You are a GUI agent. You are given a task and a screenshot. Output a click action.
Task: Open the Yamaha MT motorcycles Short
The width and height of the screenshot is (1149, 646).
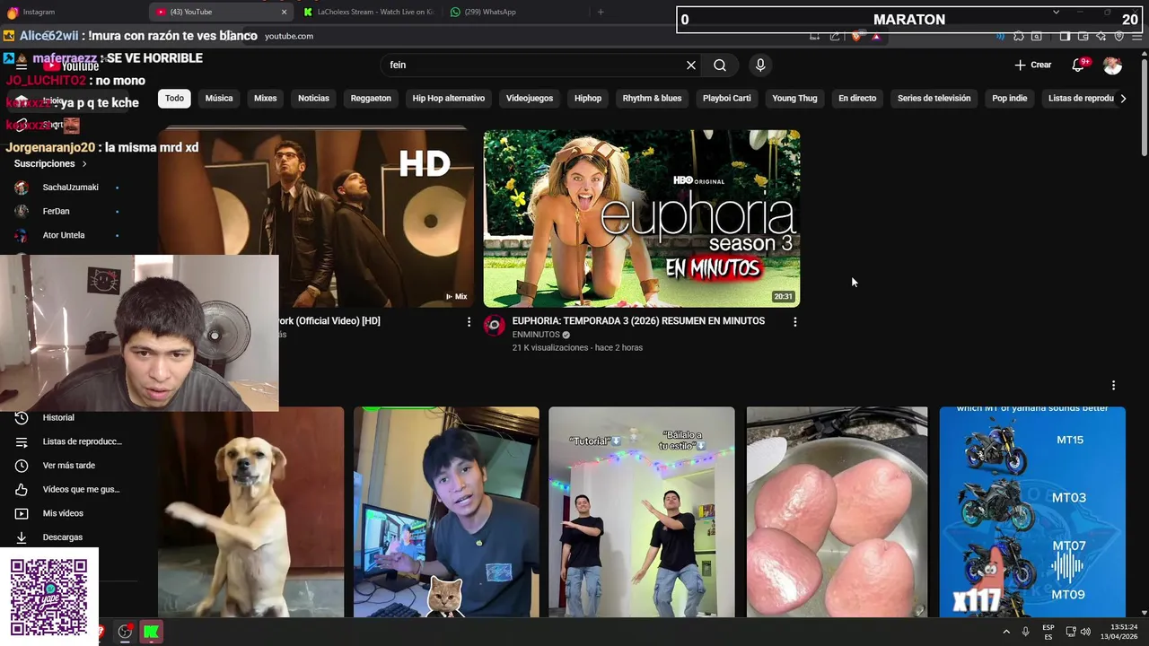point(1032,511)
